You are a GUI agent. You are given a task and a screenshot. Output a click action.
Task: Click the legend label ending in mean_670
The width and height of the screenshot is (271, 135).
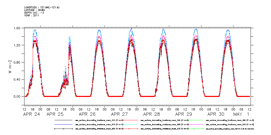(165, 129)
